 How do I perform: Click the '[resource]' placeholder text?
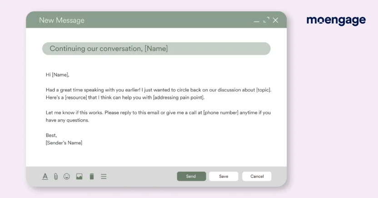pos(76,98)
